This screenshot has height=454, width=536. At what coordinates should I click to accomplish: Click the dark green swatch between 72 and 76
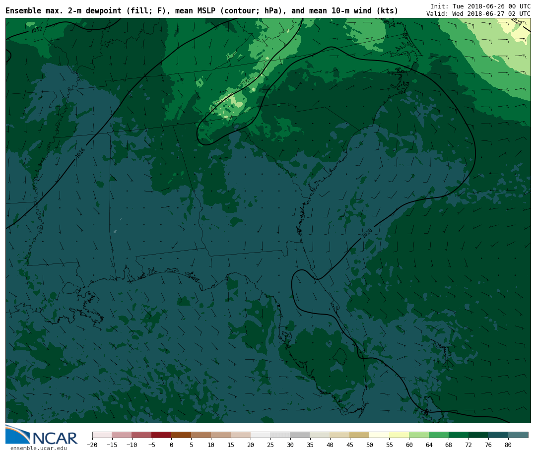tap(478, 435)
